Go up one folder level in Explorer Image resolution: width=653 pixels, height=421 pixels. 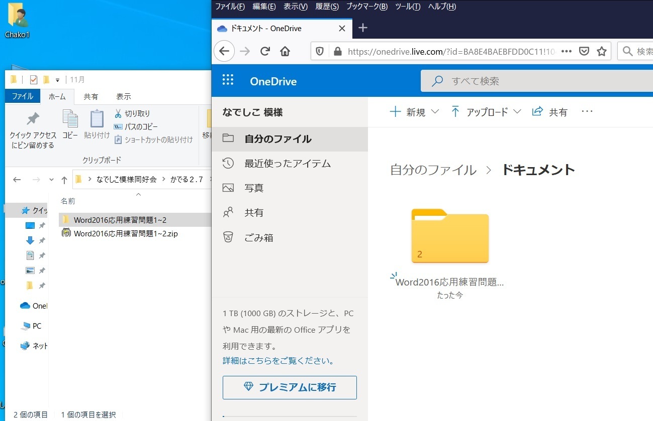pyautogui.click(x=64, y=180)
